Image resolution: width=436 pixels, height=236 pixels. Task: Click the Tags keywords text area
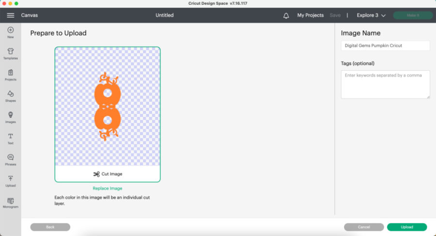(385, 84)
